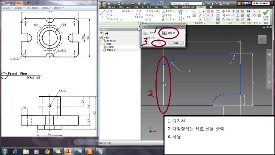Image resolution: width=275 pixels, height=155 pixels.
Task: Open the Tools (도구) ribbon tab
Action: pos(129,7)
